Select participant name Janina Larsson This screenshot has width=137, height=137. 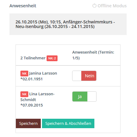(x=43, y=73)
